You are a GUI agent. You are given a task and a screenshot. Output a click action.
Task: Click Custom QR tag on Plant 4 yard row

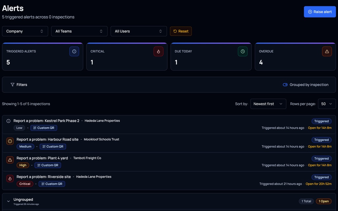pyautogui.click(x=48, y=165)
